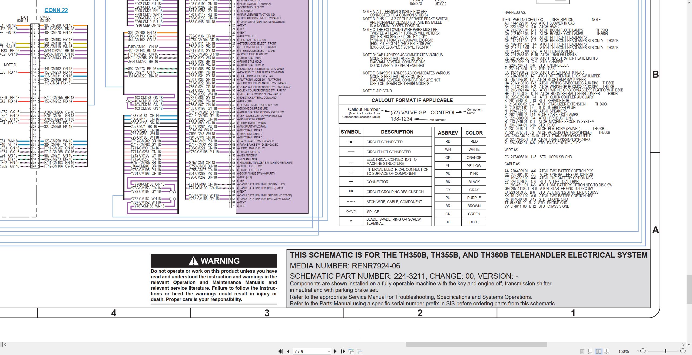Viewport: 692px width, 355px height.
Task: Jump to the last page
Action: coord(343,351)
